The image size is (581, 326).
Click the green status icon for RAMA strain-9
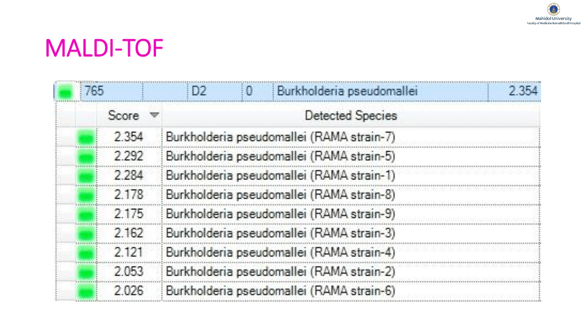pos(86,215)
